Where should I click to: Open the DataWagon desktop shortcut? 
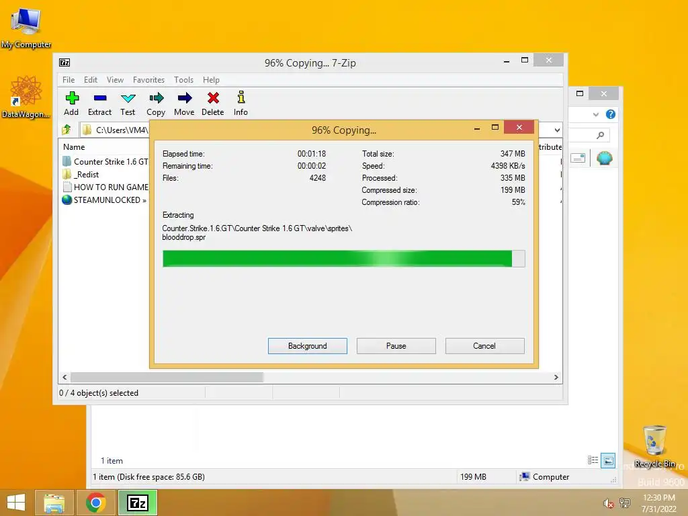click(x=26, y=97)
